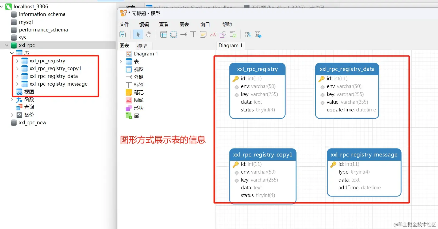Select 笔记 in the model tree

coord(139,93)
